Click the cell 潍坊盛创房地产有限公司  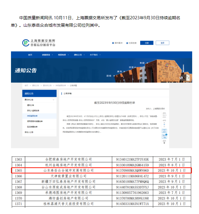tap(69, 198)
